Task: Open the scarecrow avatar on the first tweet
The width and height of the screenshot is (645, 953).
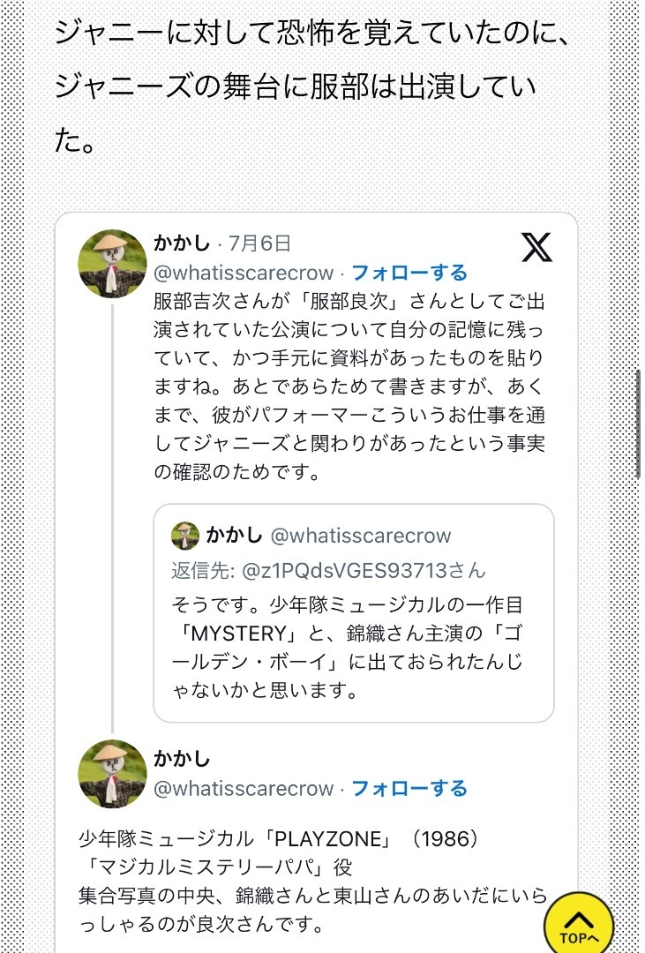Action: point(112,264)
